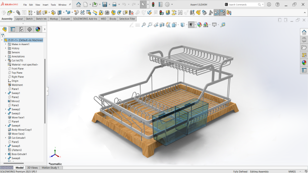Open the File menu

pyautogui.click(x=25, y=5)
